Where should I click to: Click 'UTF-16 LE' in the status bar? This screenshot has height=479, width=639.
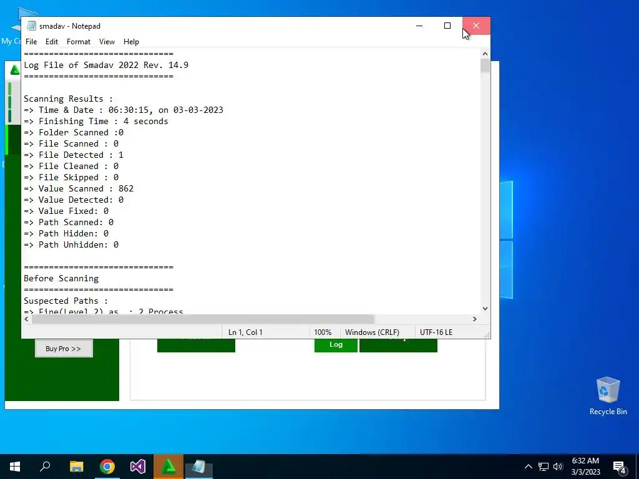coord(436,332)
